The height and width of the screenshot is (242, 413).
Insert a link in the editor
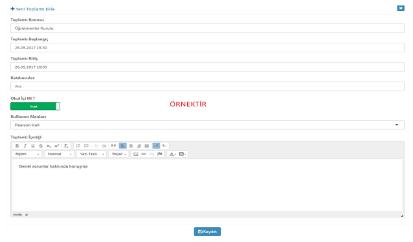click(x=144, y=154)
